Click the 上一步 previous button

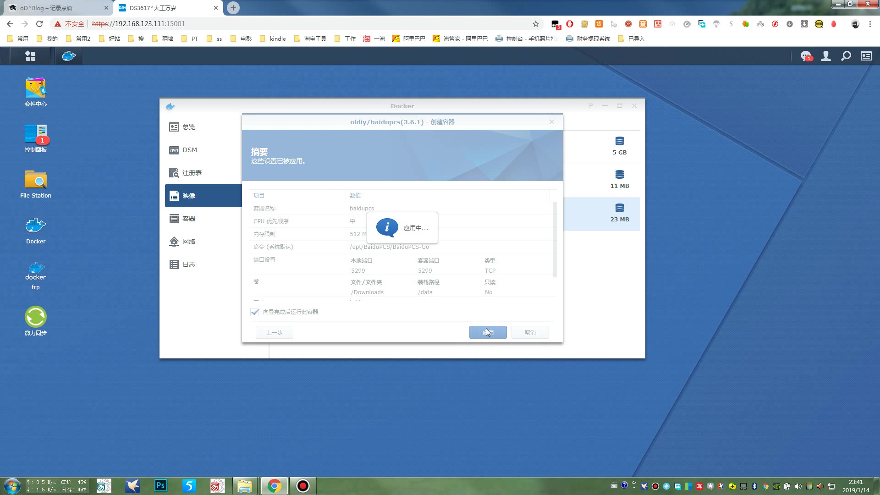click(x=274, y=333)
